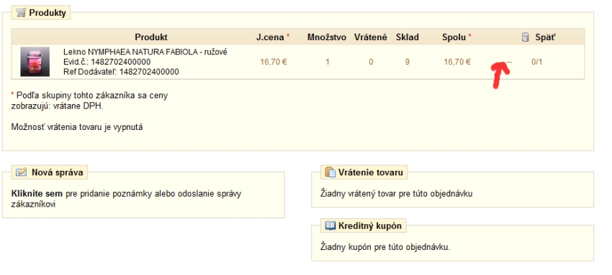Click quantity value 1 under Množstvo
This screenshot has height=275, width=612.
click(327, 62)
